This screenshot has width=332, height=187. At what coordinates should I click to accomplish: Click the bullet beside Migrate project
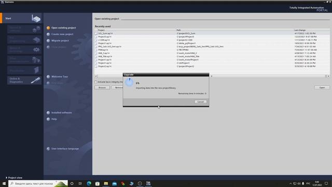coord(48,41)
